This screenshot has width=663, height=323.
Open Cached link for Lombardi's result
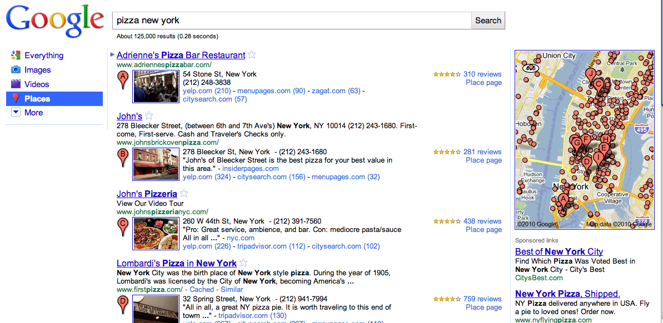point(202,289)
